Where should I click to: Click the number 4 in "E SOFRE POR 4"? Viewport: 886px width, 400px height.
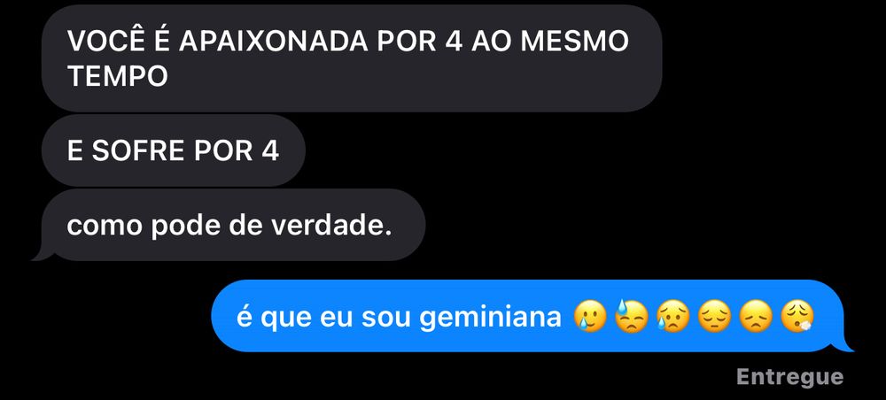(x=270, y=151)
